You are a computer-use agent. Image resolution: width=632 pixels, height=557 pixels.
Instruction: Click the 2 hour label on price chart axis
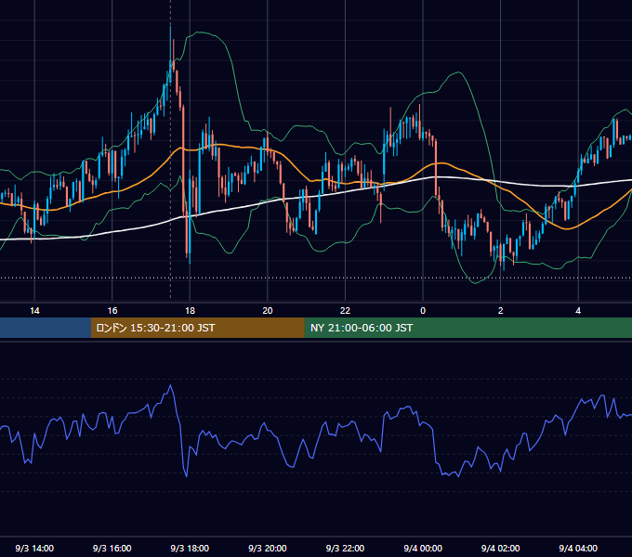pyautogui.click(x=501, y=311)
